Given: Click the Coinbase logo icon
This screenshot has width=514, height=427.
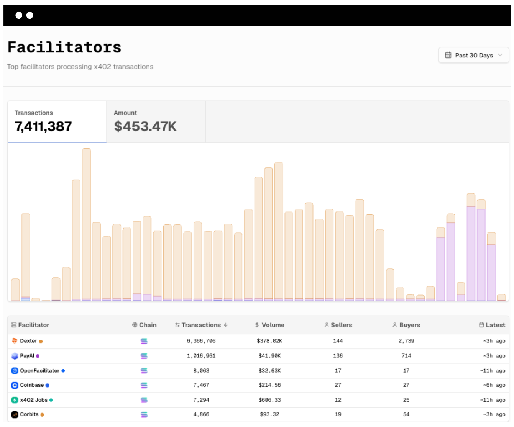Looking at the screenshot, I should click(15, 385).
